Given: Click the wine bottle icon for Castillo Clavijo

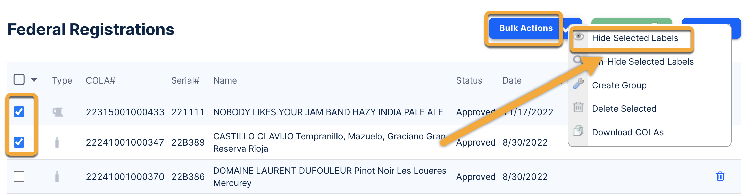Looking at the screenshot, I should click(x=57, y=142).
